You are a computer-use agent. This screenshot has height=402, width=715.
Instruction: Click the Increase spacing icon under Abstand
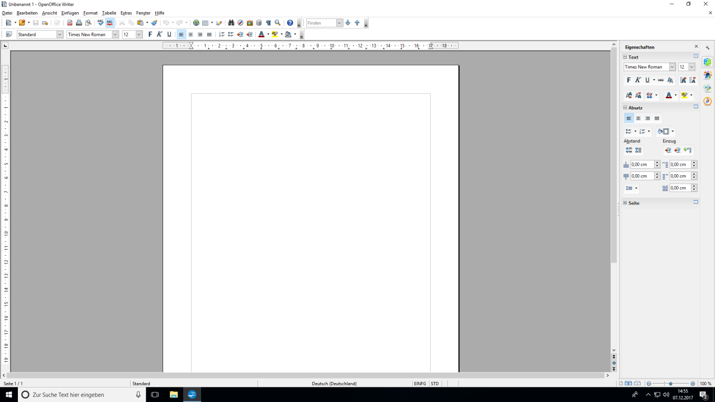(629, 150)
